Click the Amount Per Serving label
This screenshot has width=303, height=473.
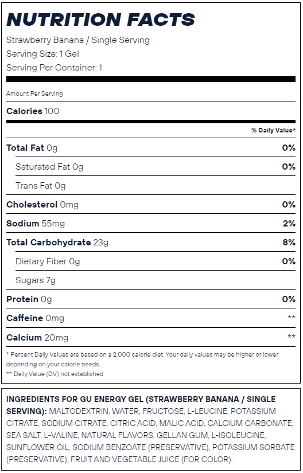point(34,93)
